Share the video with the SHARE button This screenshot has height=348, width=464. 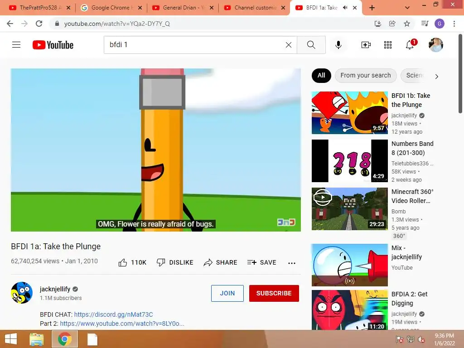coord(221,262)
